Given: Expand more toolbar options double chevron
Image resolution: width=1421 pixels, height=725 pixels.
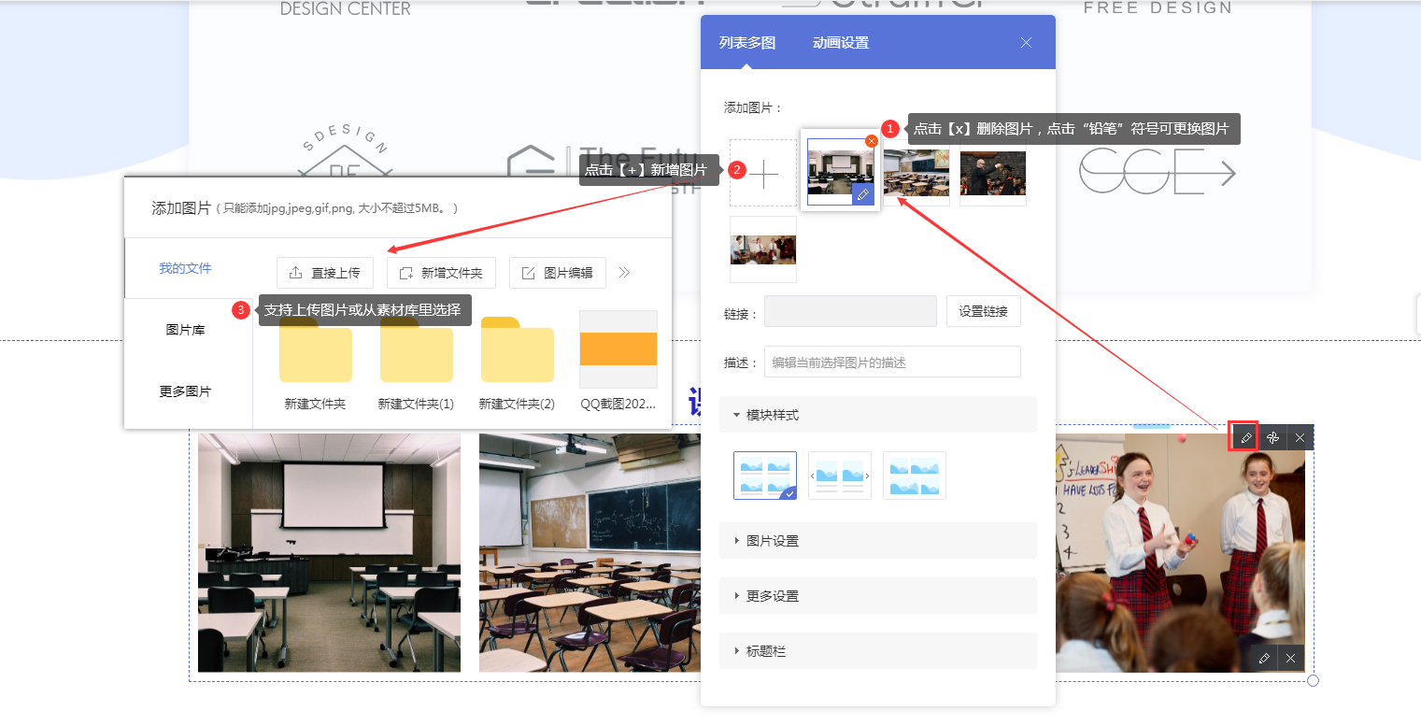Looking at the screenshot, I should [625, 273].
